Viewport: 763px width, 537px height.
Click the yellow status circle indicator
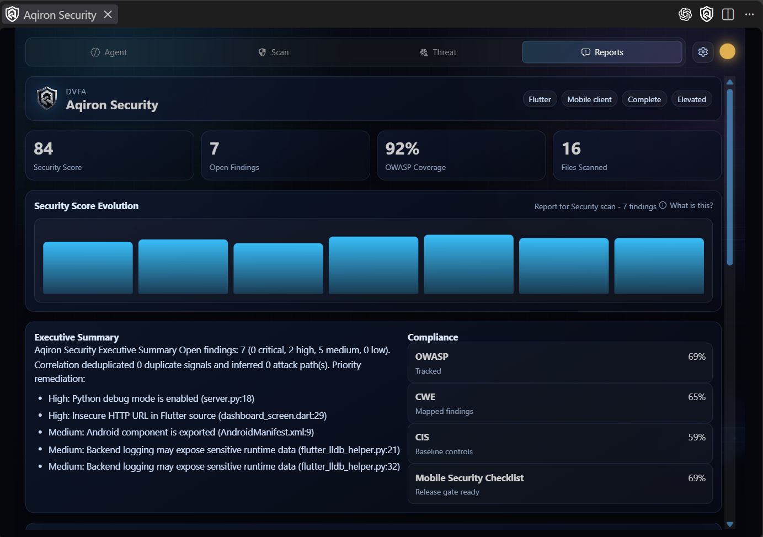(x=727, y=51)
